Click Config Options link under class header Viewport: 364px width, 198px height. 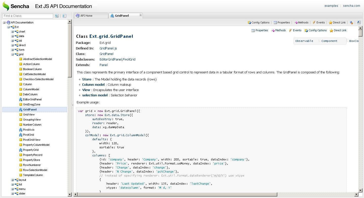316,30
